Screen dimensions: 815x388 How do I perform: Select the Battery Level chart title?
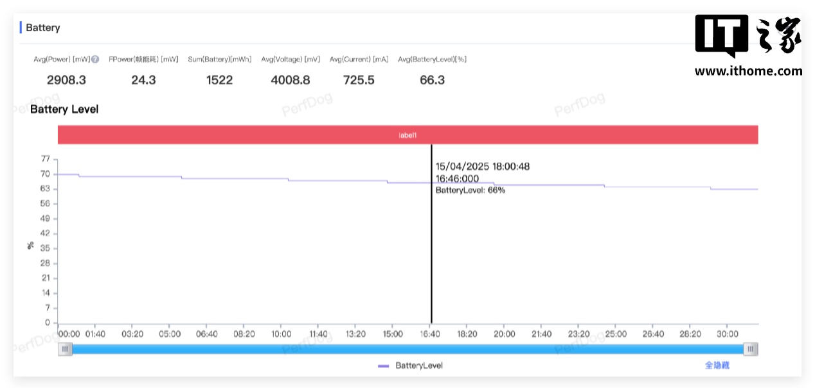coord(64,110)
